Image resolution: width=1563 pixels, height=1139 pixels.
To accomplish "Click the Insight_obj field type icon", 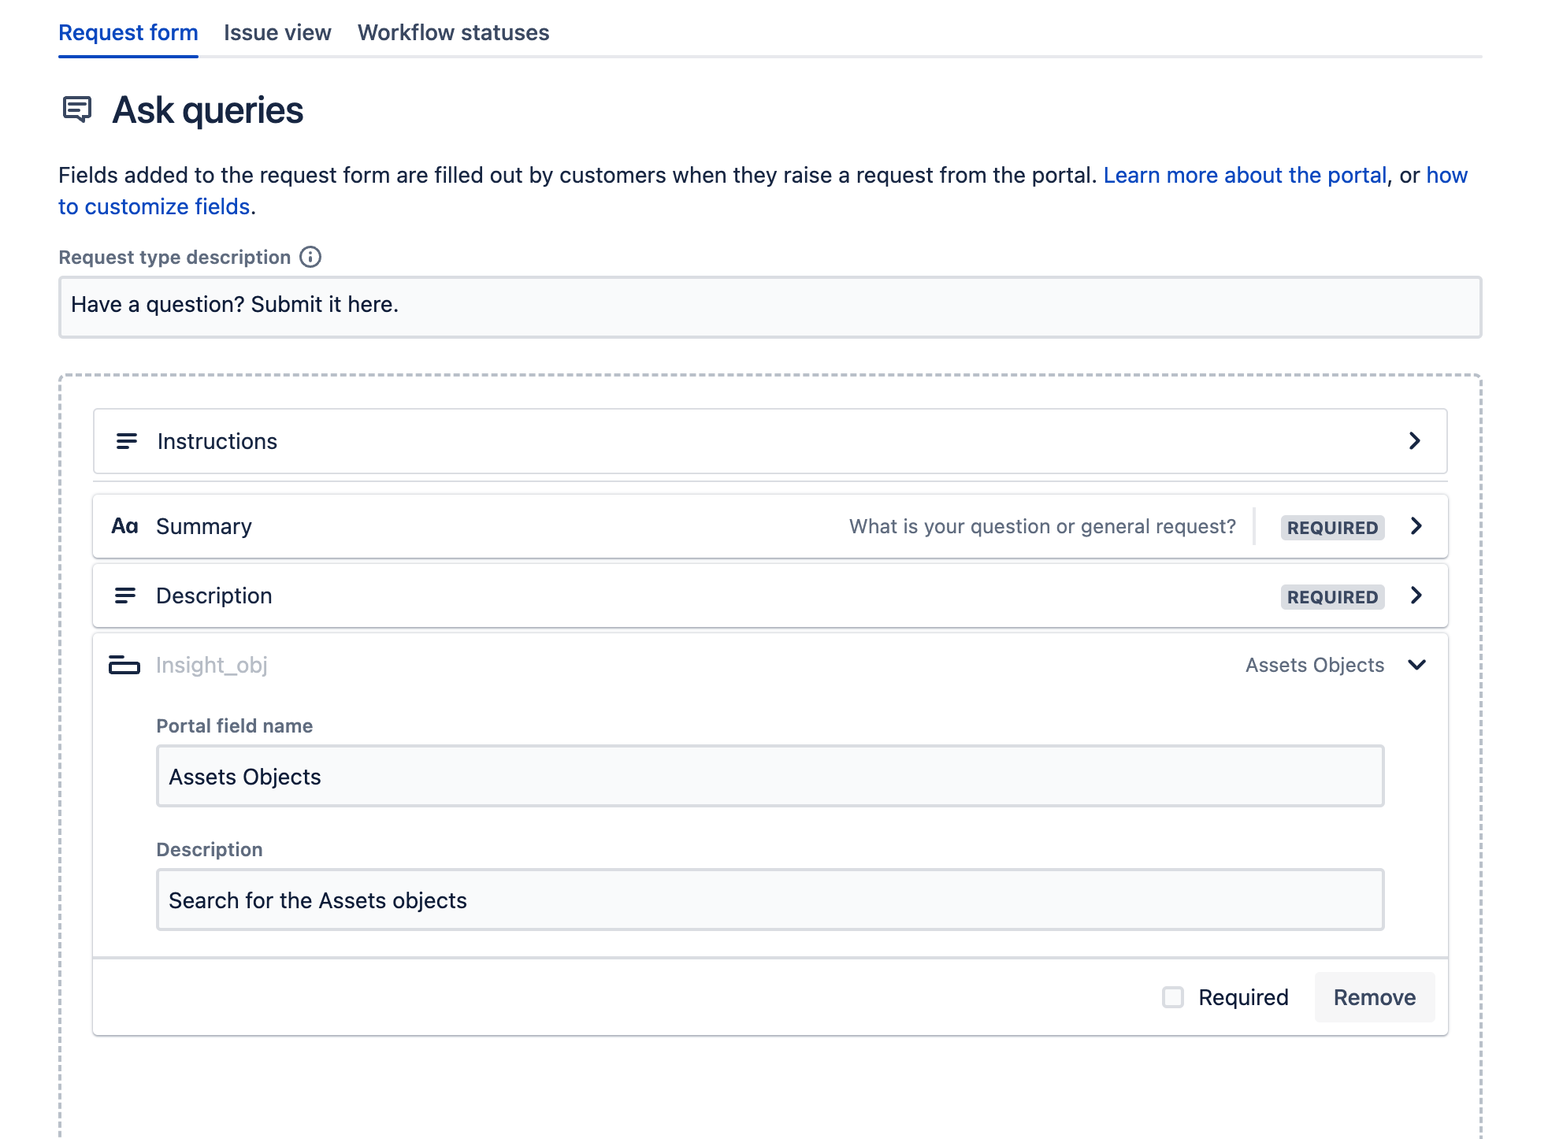I will 124,666.
